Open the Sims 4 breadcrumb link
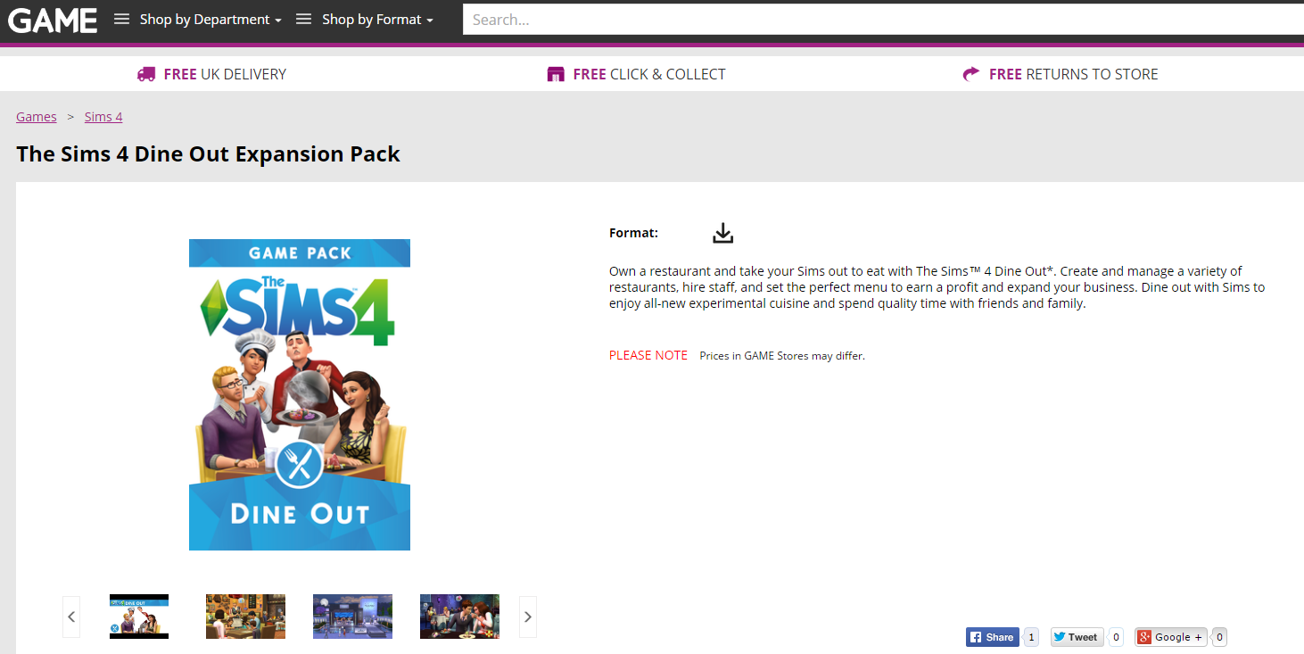The height and width of the screenshot is (654, 1304). pos(103,117)
